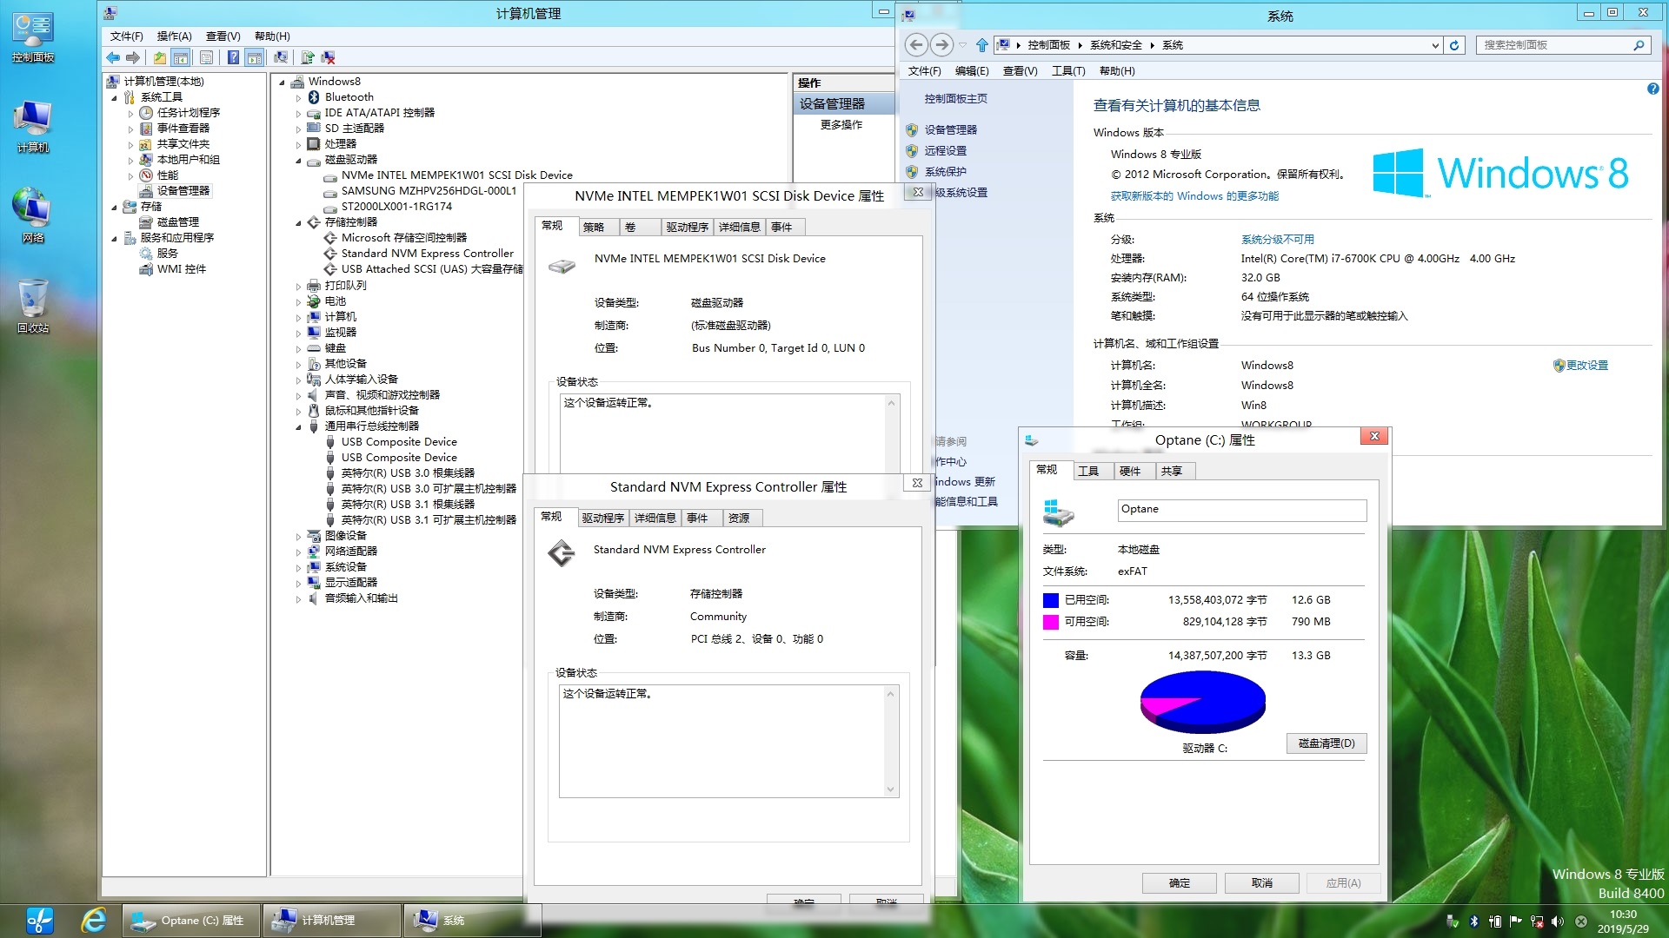
Task: Click the link to get more Windows features
Action: [x=1194, y=196]
